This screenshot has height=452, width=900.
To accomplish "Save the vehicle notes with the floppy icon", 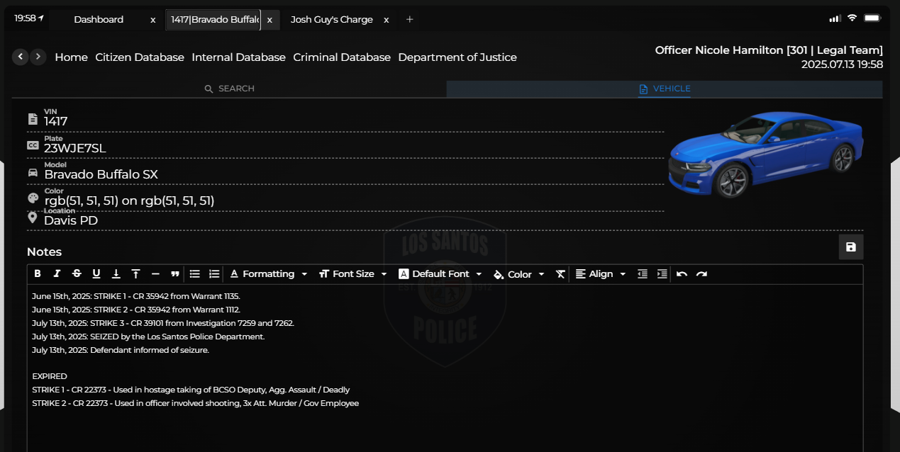I will click(851, 247).
